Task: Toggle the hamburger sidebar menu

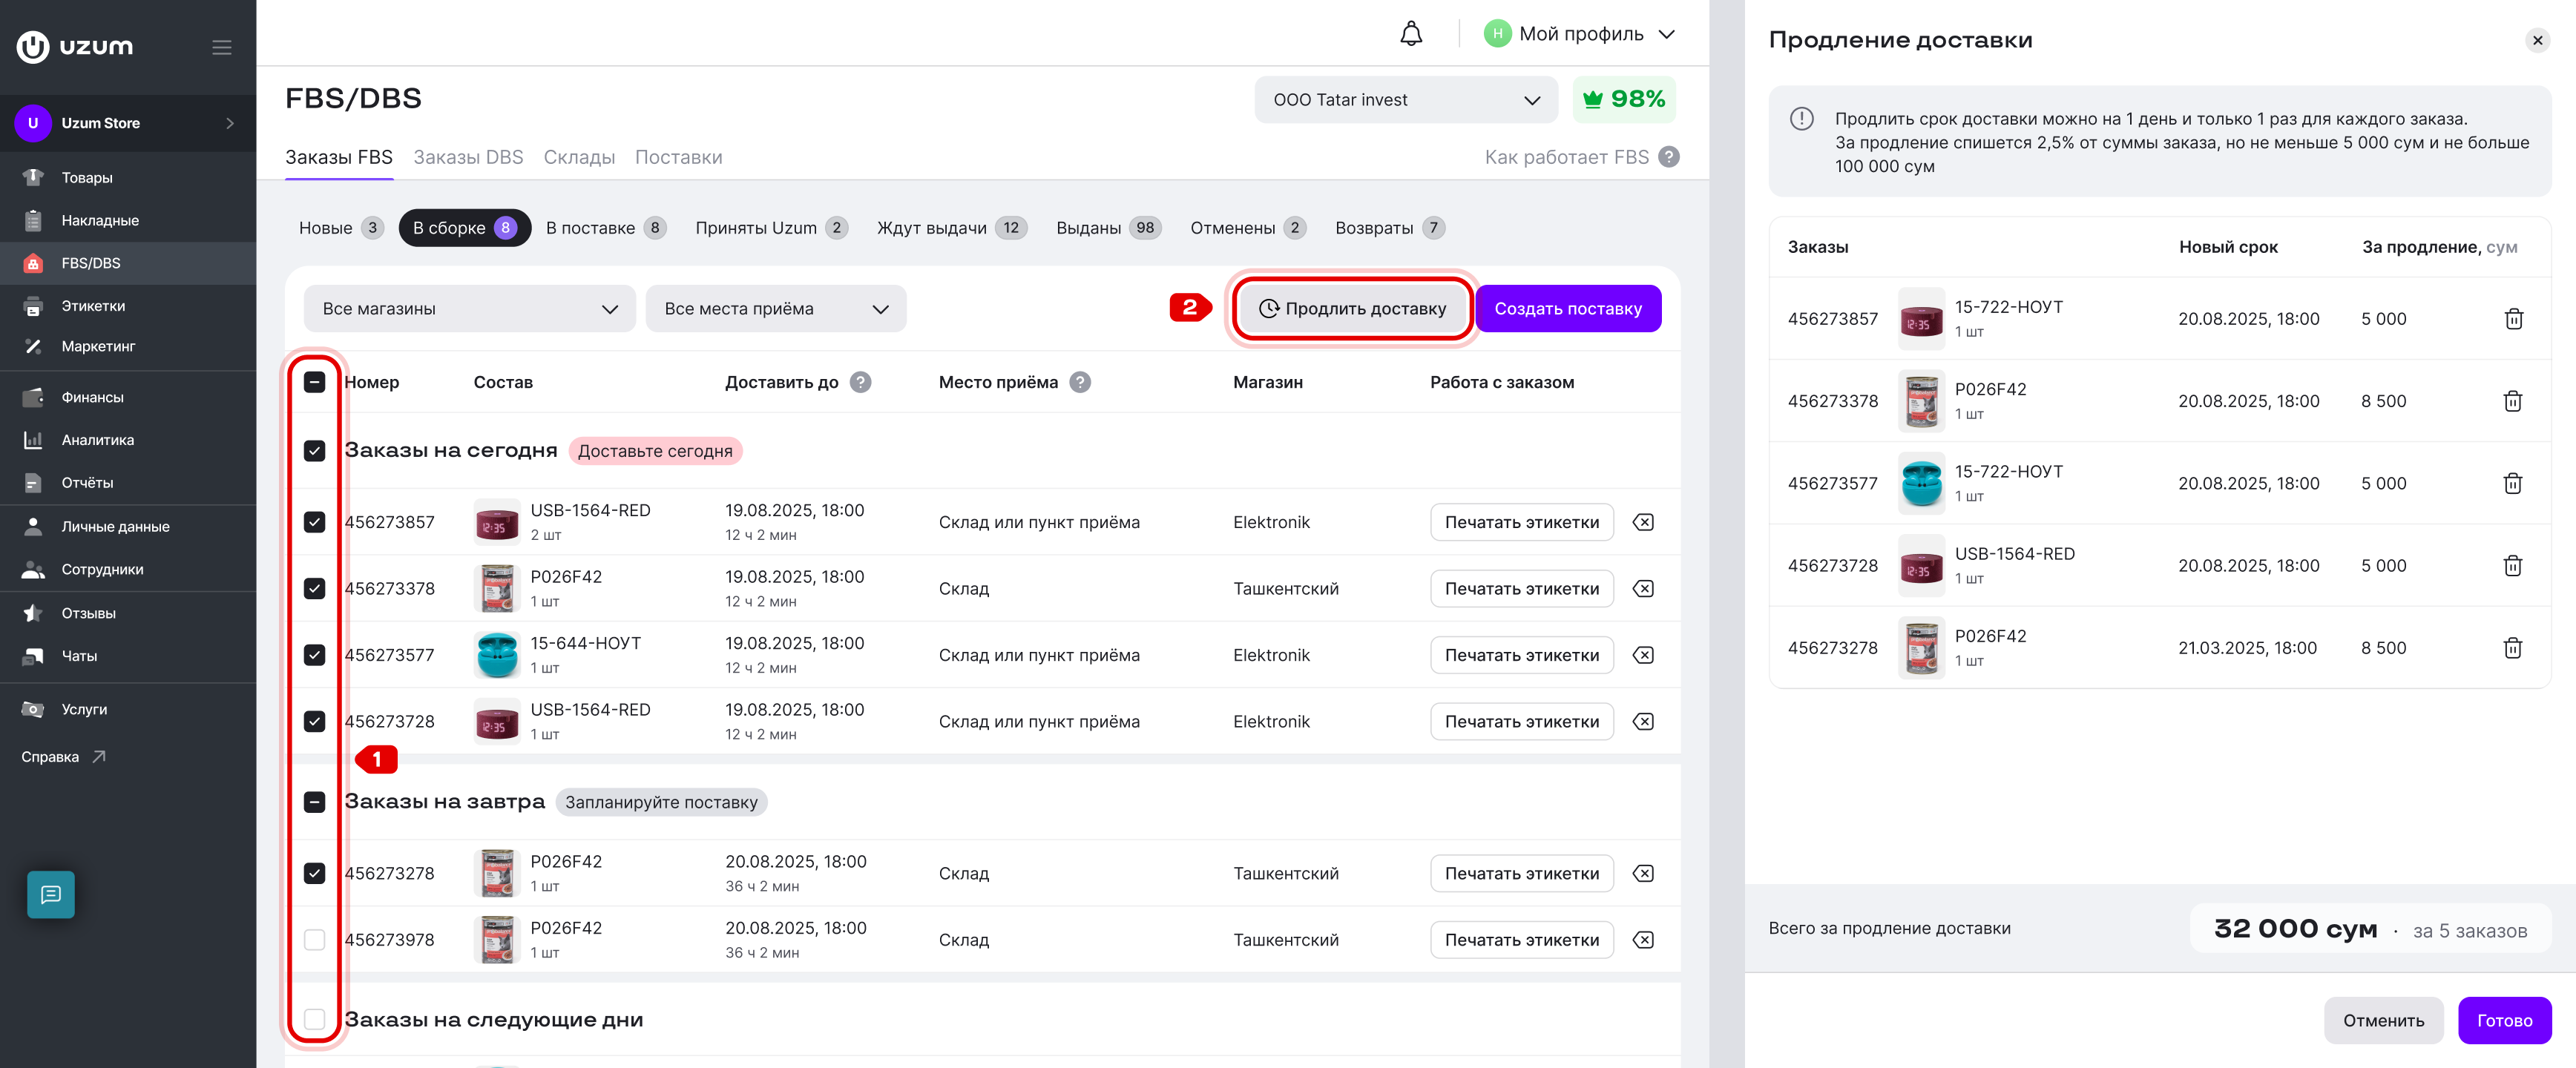Action: pos(222,47)
